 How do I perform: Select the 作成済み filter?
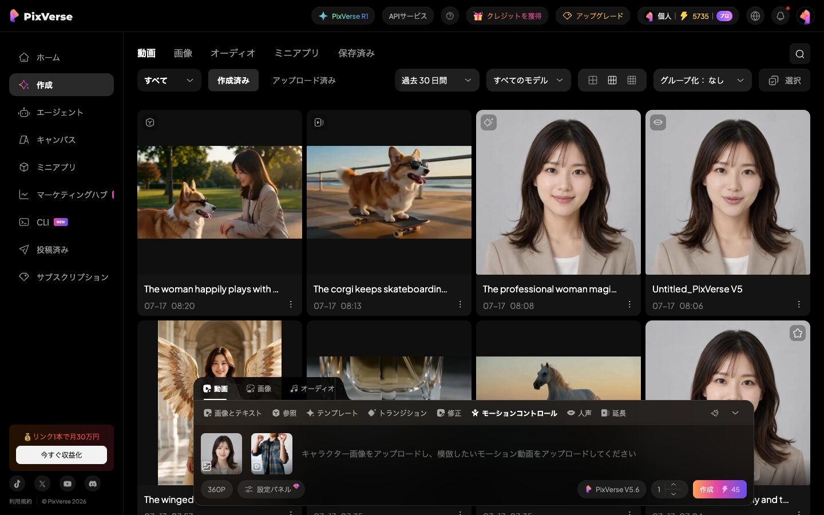point(233,80)
